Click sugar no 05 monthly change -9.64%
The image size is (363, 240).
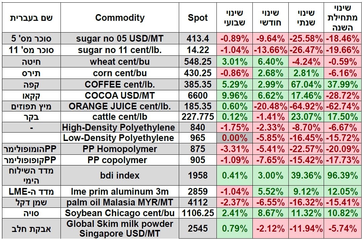click(x=270, y=39)
